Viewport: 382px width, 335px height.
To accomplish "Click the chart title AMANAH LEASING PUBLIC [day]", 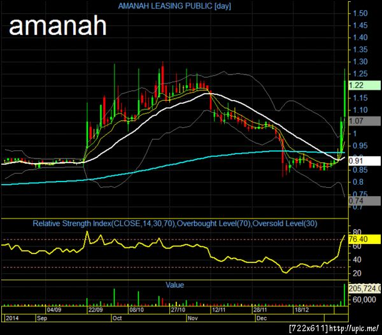I will 174,6.
